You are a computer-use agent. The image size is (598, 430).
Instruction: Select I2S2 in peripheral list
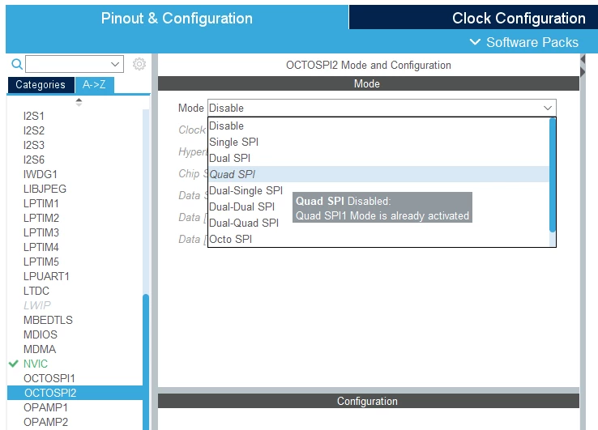[33, 130]
